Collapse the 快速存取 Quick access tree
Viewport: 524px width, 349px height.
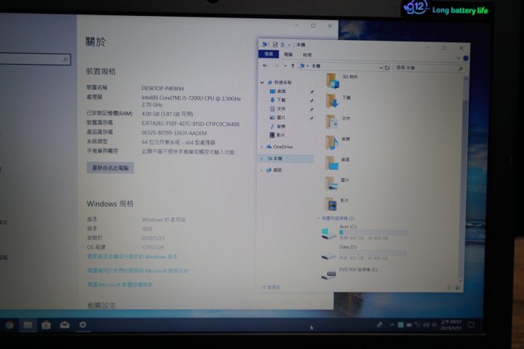click(x=262, y=82)
